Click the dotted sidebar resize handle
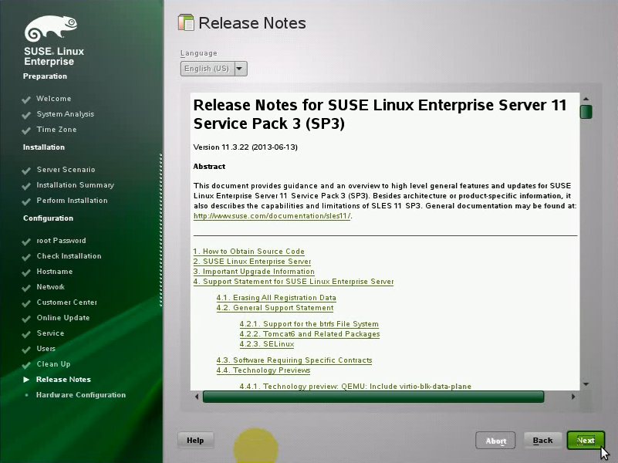The height and width of the screenshot is (463, 618). [160, 230]
